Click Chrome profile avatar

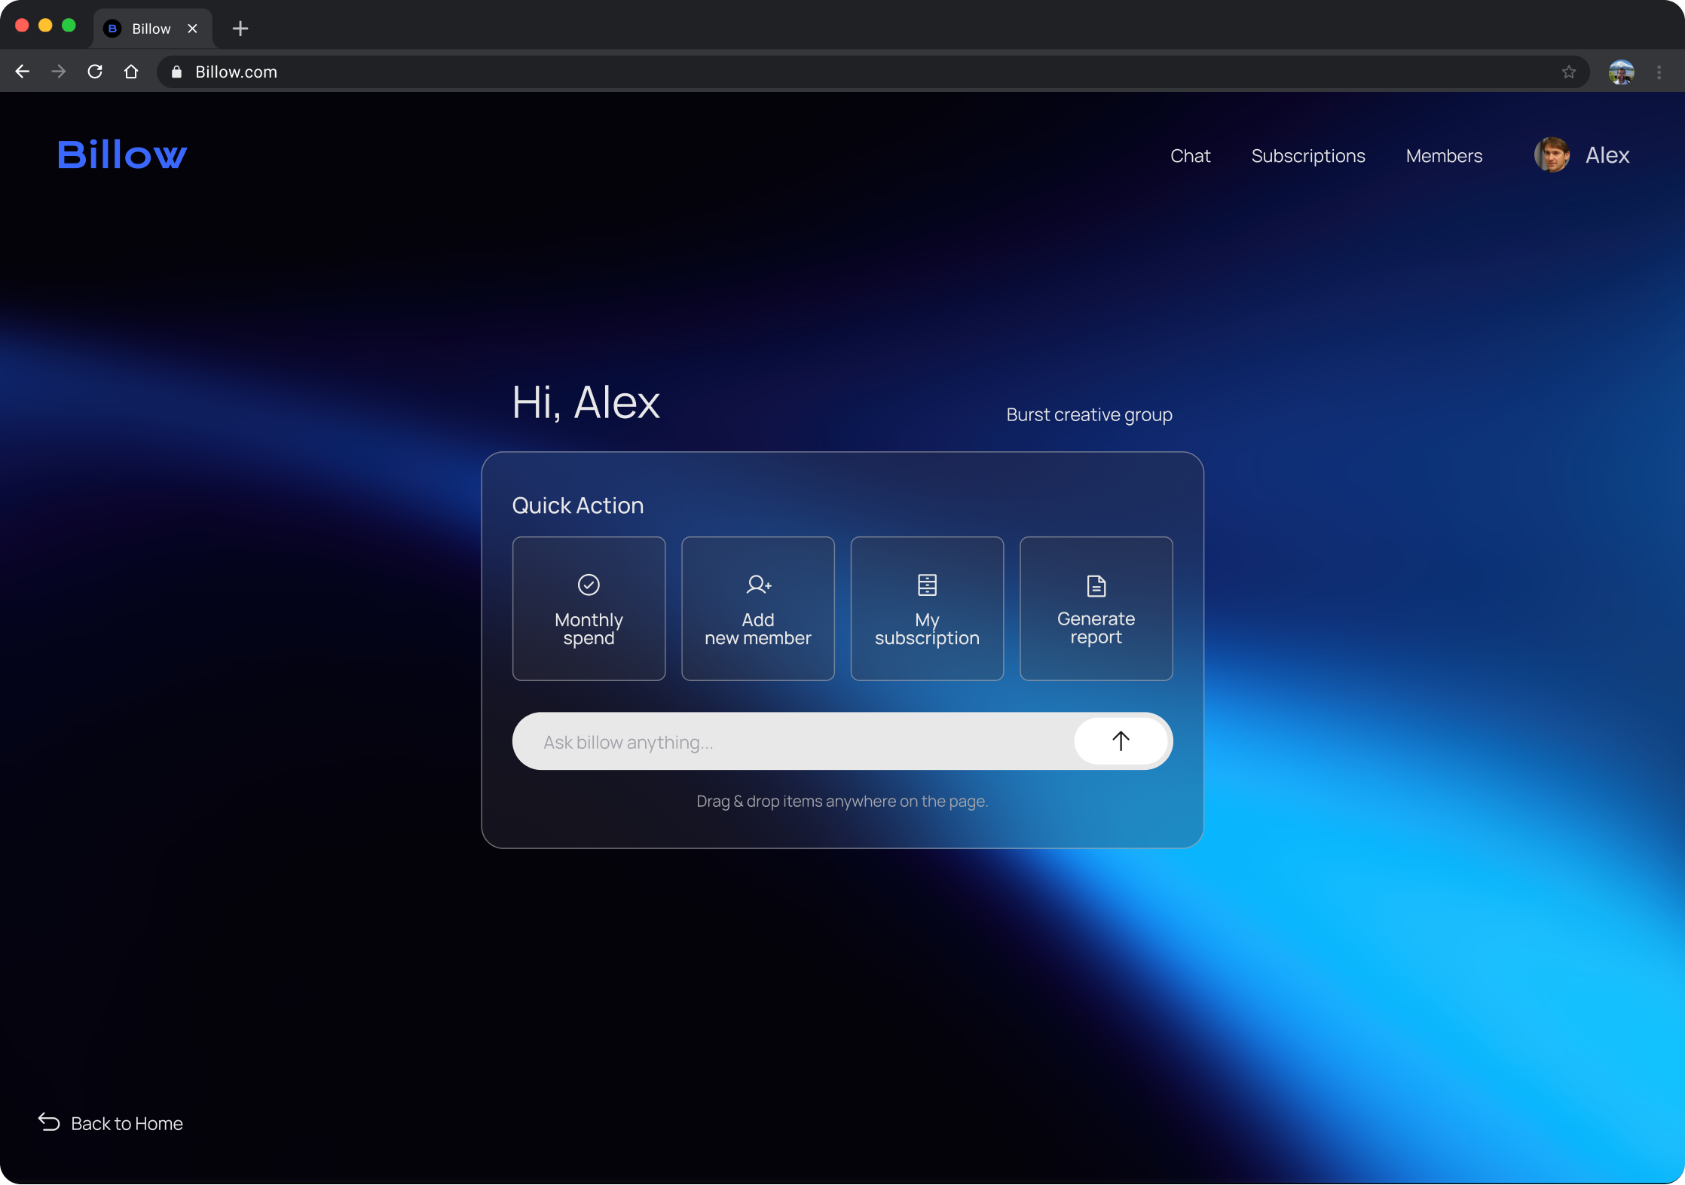tap(1621, 72)
